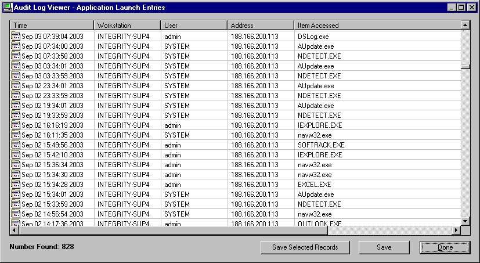Screen dimensions: 480x263
Task: Click IEXPLORE.EXE in the 16:16:19 row
Action: tap(320, 125)
